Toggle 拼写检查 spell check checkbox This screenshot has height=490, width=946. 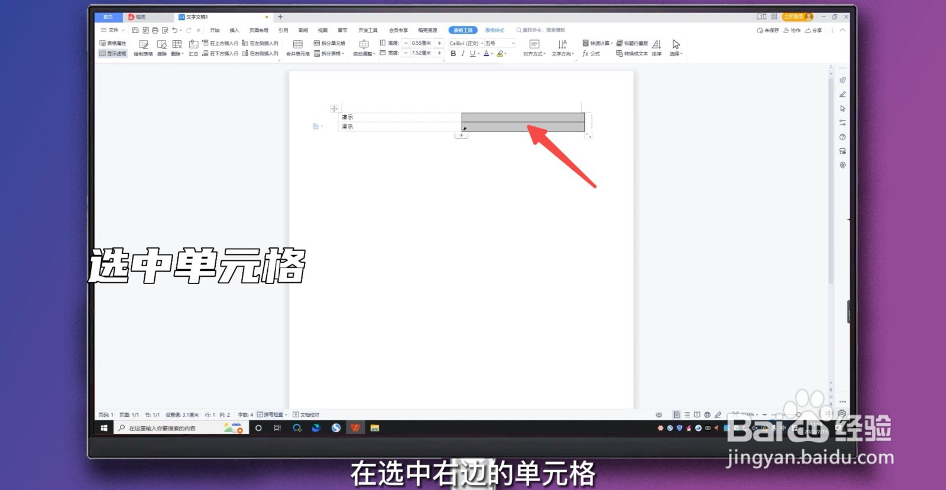point(272,414)
